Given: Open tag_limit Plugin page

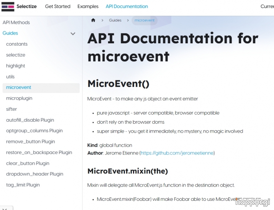Looking at the screenshot, I should [x=23, y=185].
